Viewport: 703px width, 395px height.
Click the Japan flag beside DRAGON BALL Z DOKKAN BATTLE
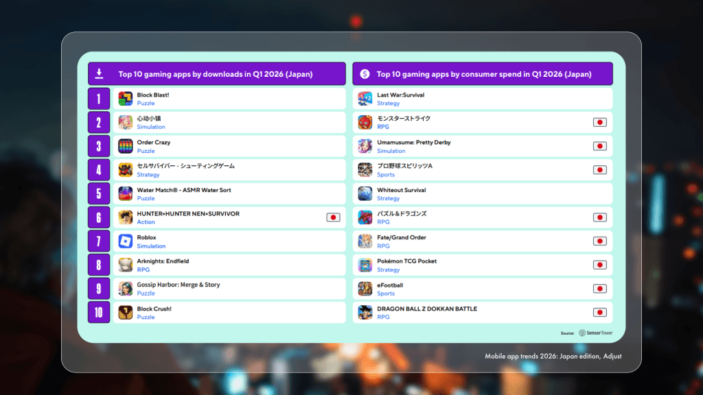[600, 312]
